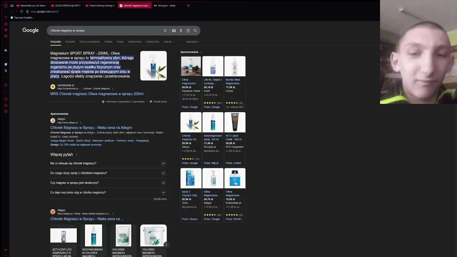Open a new tab with the plus icon

(x=189, y=5)
